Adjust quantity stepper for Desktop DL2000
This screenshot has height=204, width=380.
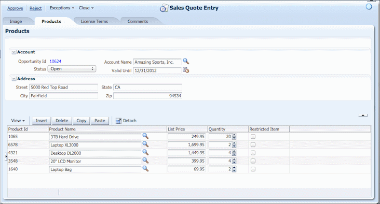pyautogui.click(x=234, y=153)
